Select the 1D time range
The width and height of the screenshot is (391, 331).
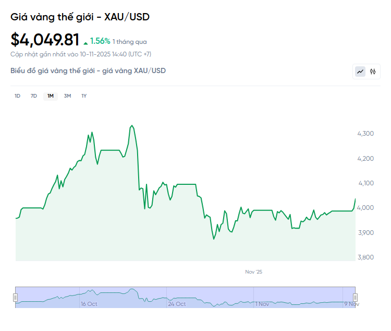coord(17,96)
